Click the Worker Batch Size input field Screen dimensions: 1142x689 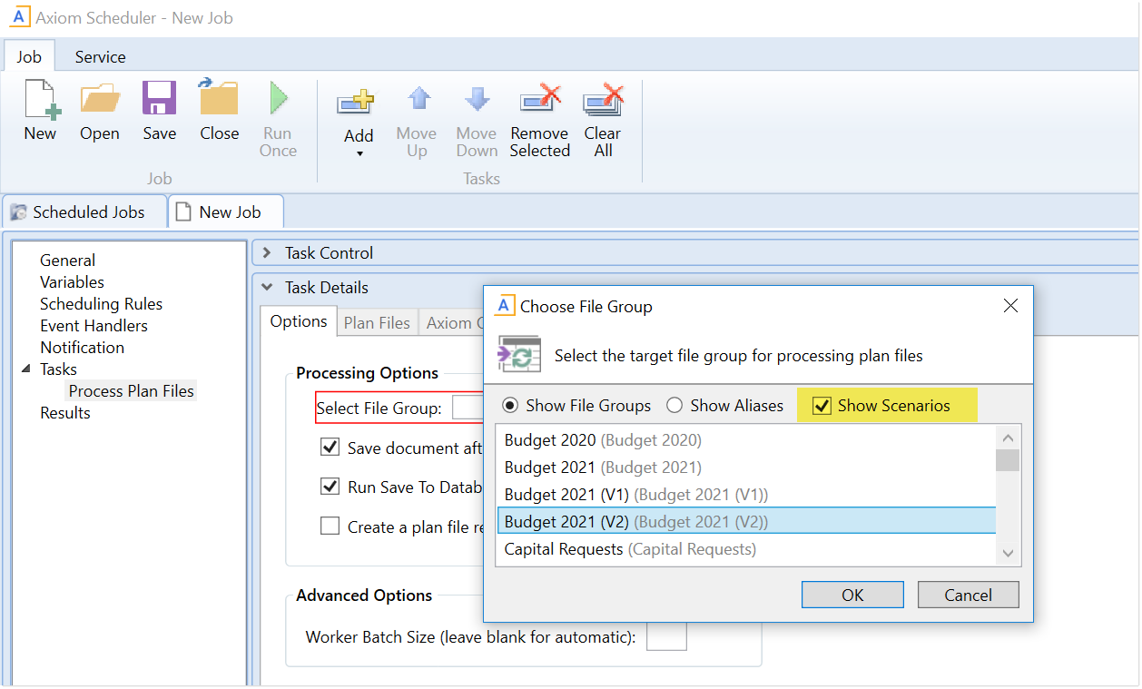666,636
